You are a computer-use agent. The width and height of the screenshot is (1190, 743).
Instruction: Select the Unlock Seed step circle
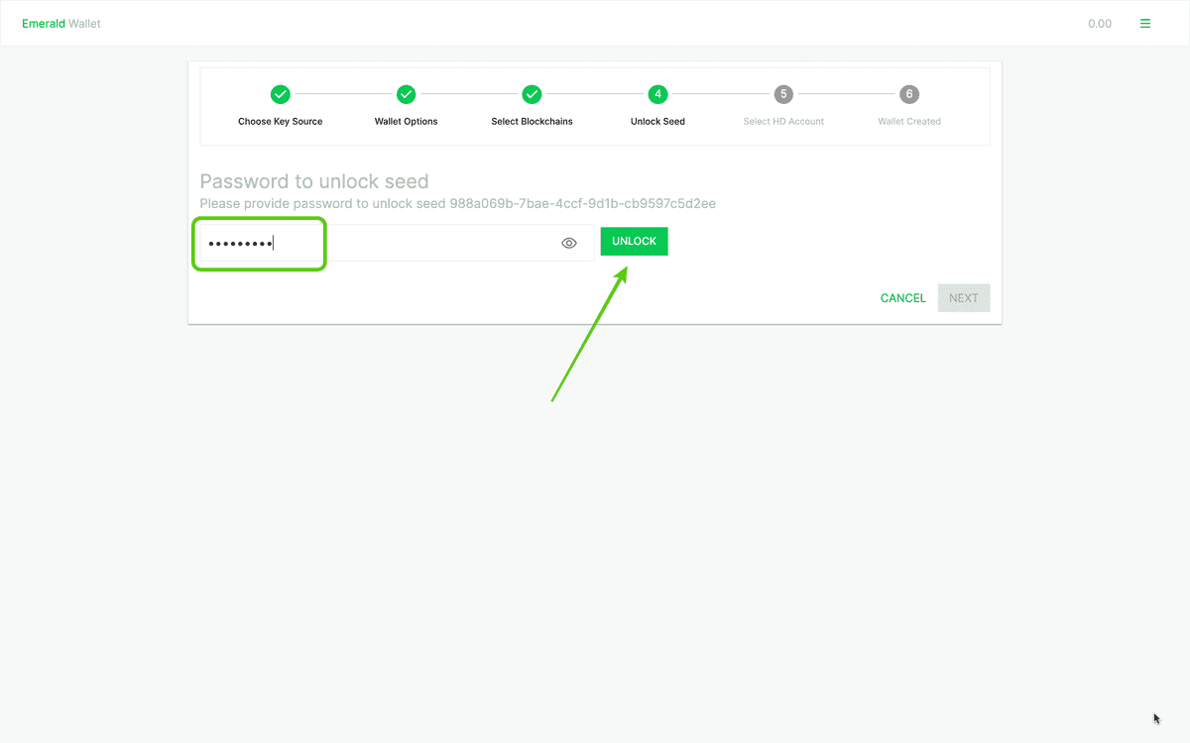coord(657,94)
